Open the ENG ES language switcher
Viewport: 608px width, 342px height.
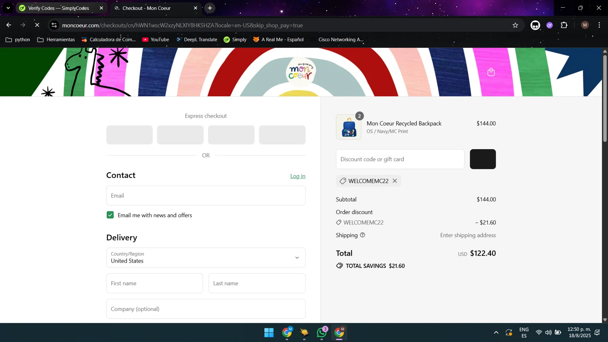click(x=524, y=333)
